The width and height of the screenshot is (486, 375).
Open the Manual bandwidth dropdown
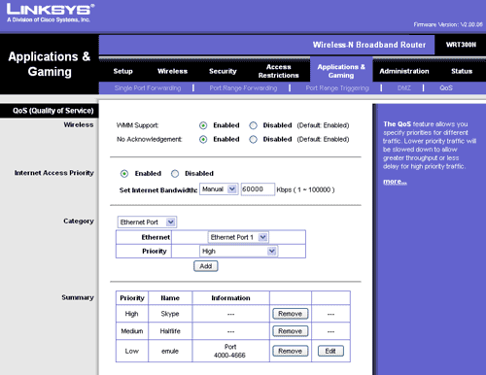219,189
